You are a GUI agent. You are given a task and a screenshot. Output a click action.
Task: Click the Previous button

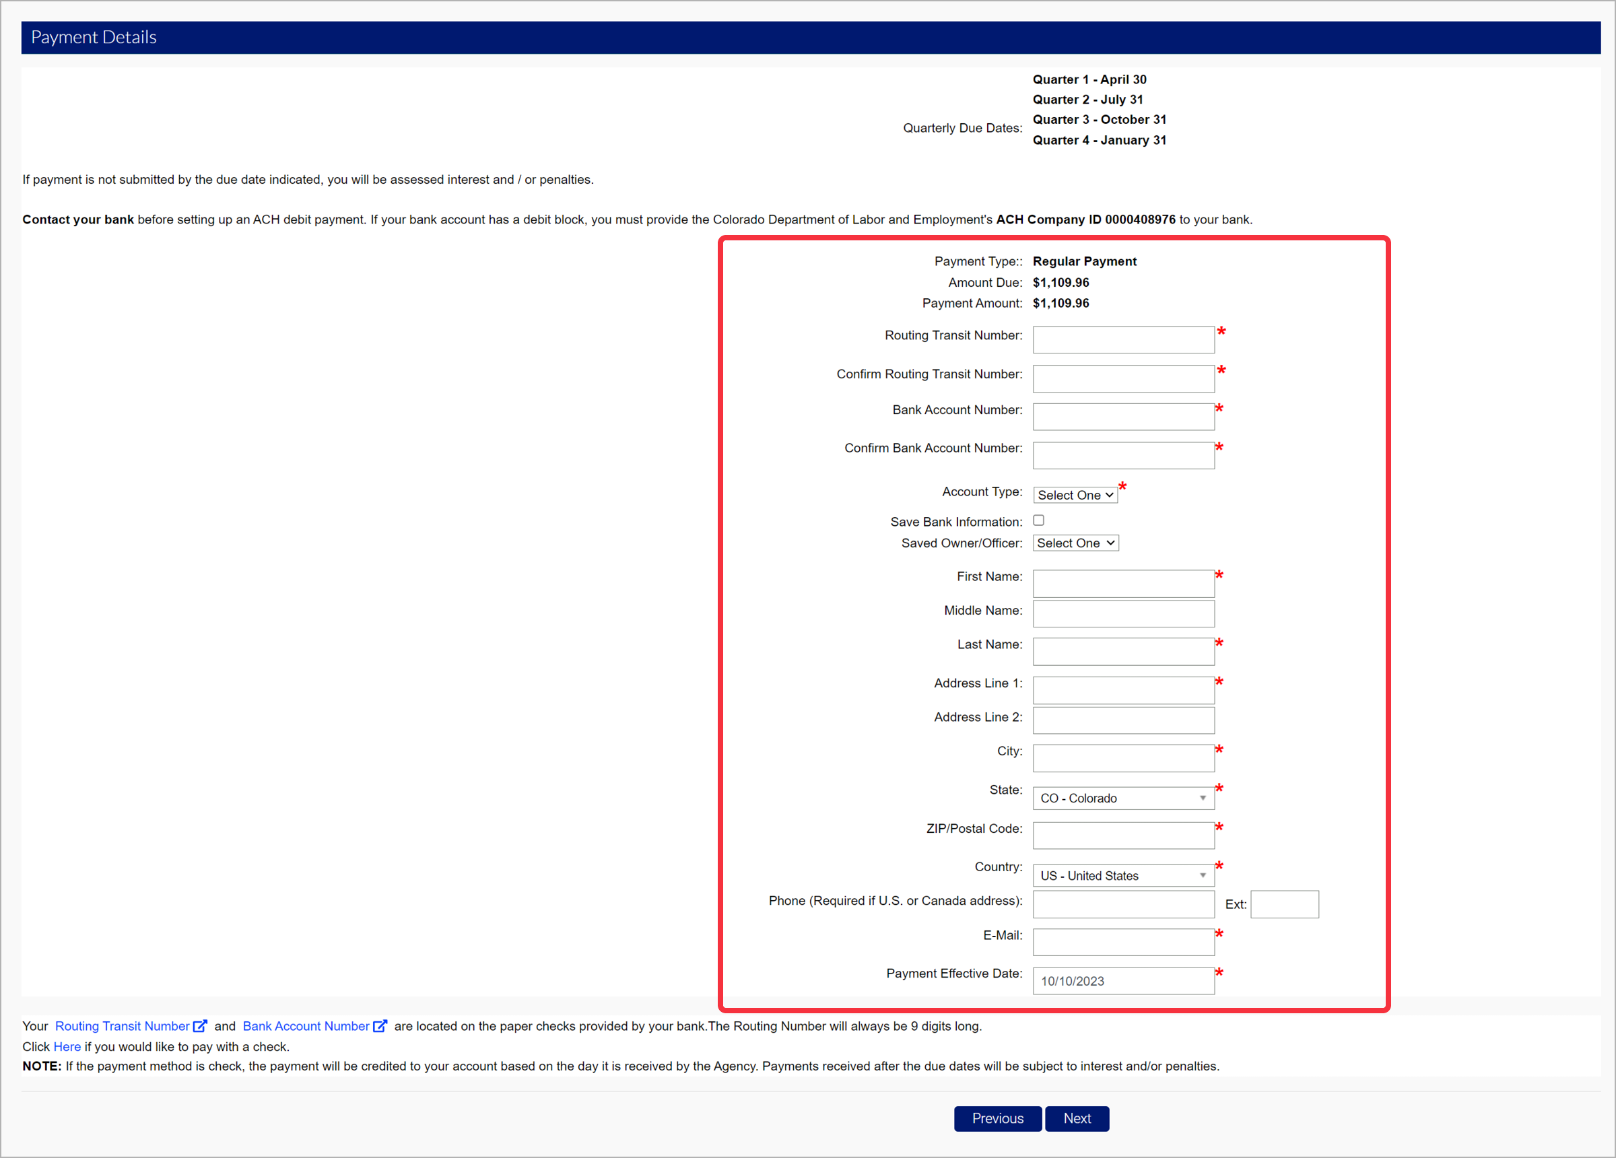(997, 1118)
